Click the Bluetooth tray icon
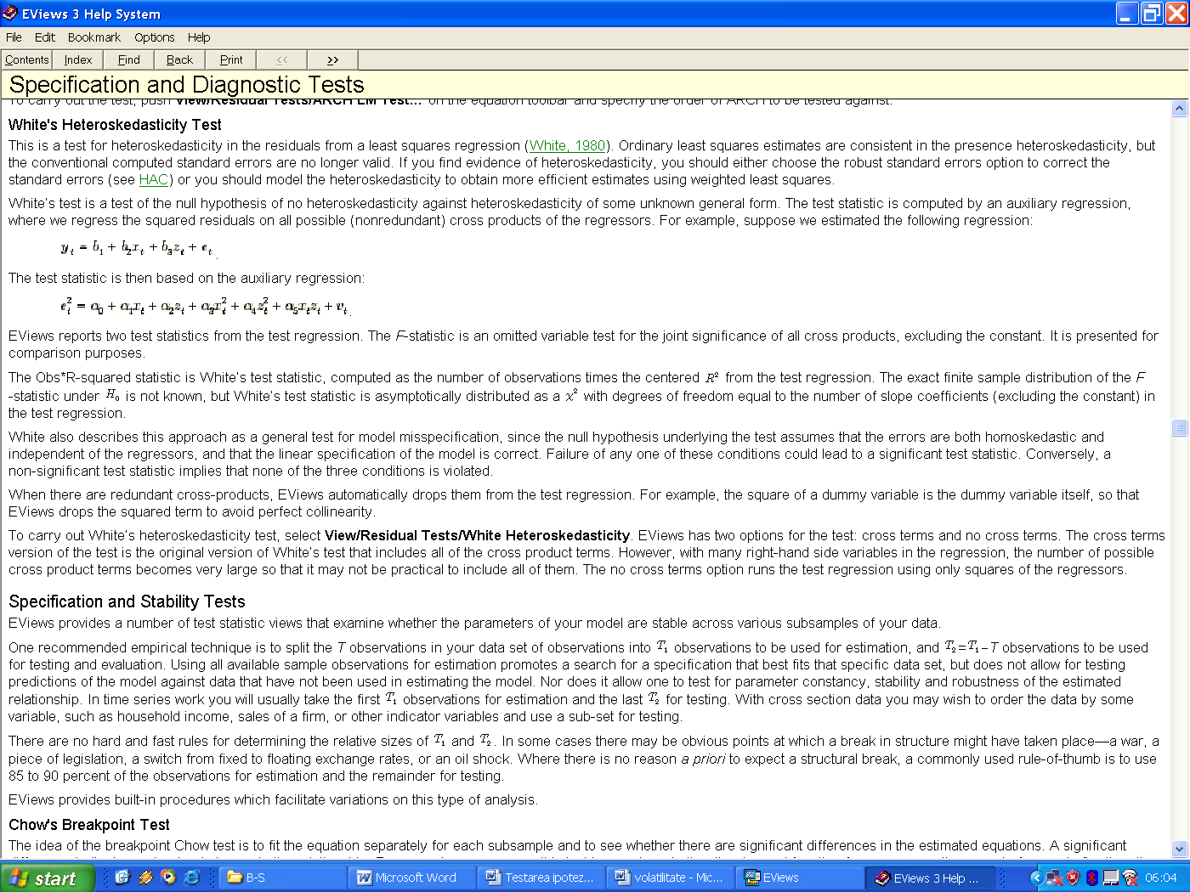Screen dimensions: 1190x892 click(1091, 878)
